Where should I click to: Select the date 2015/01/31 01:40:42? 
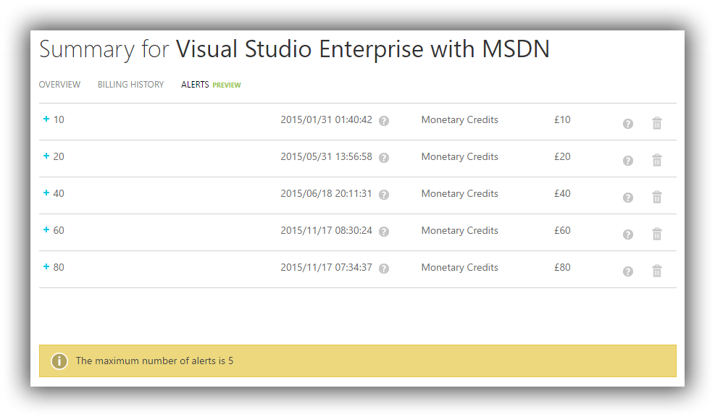click(x=326, y=120)
